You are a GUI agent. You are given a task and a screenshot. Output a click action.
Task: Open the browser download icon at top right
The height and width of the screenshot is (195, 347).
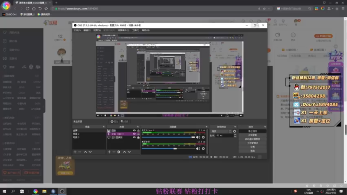(337, 9)
